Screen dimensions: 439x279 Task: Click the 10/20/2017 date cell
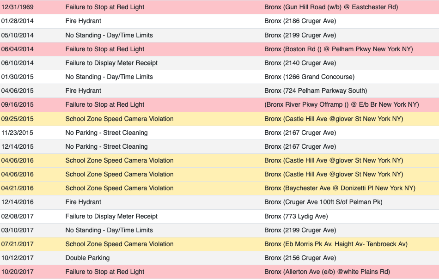[x=18, y=272]
